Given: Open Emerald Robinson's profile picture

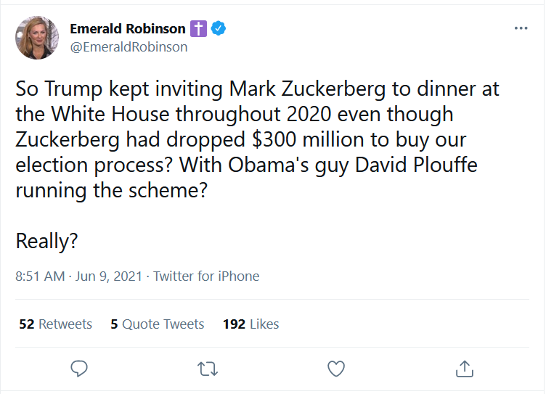Looking at the screenshot, I should pyautogui.click(x=37, y=38).
